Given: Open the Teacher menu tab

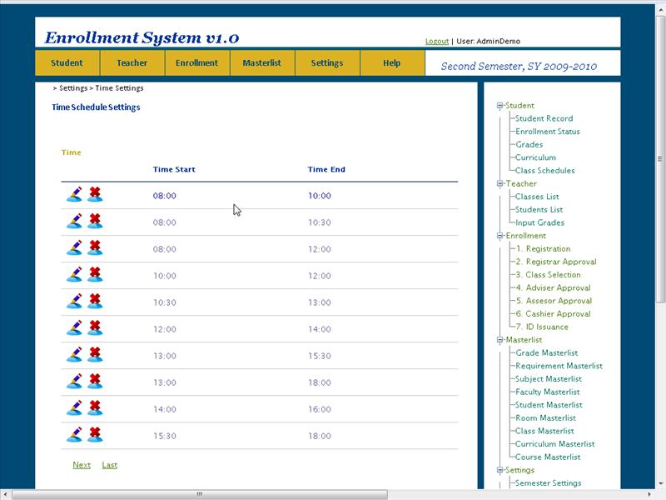Looking at the screenshot, I should click(x=132, y=63).
